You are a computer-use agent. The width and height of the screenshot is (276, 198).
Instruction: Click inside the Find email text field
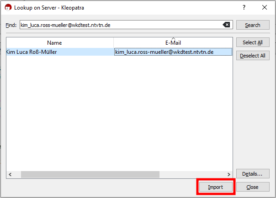pos(119,25)
